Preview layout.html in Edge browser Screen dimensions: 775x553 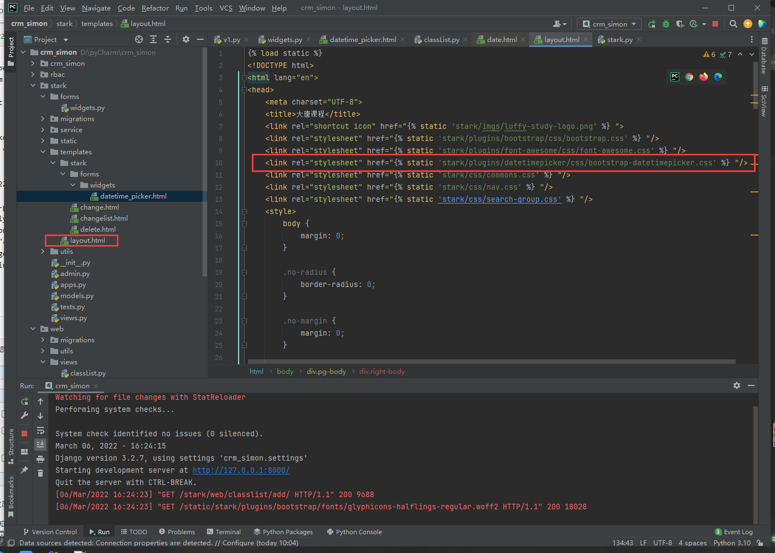click(718, 77)
